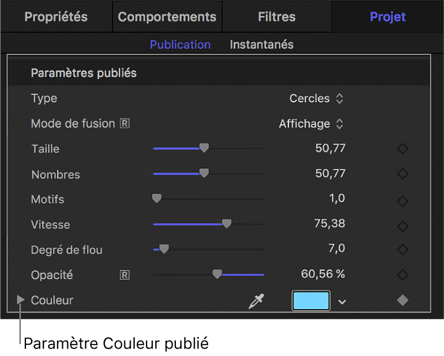The height and width of the screenshot is (356, 444).
Task: Click the Vitesse value field 75,38
Action: [x=329, y=223]
